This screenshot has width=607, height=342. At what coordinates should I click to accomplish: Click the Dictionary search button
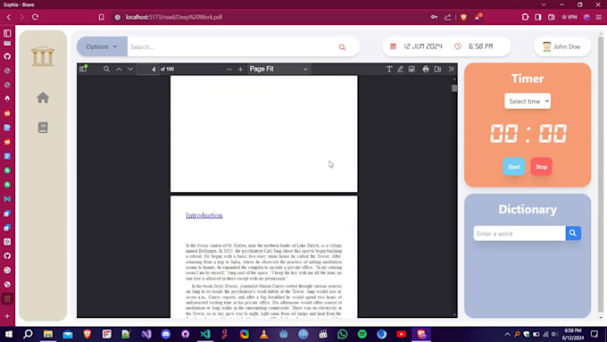(573, 233)
